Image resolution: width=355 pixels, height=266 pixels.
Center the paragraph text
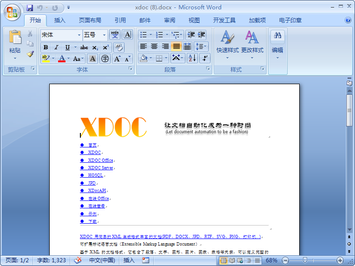[x=154, y=47]
